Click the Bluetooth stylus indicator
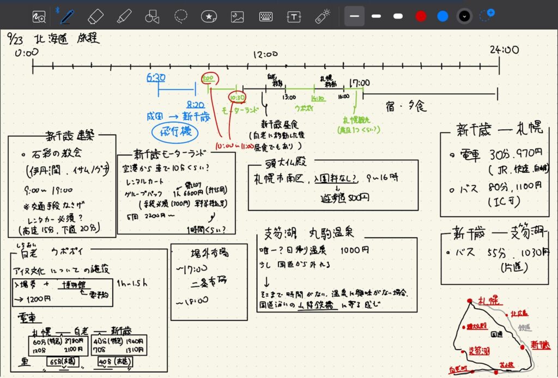 [x=57, y=10]
